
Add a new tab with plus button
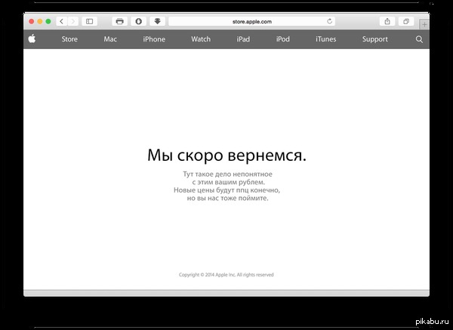(x=424, y=25)
